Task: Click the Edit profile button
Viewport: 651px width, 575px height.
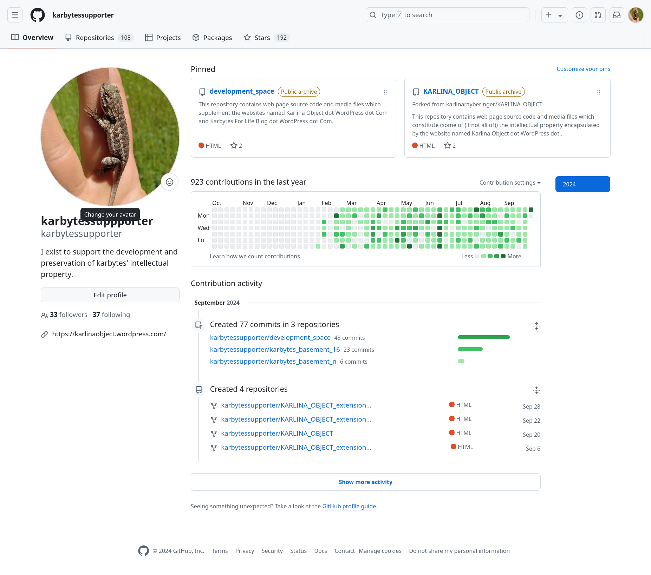Action: click(x=110, y=295)
